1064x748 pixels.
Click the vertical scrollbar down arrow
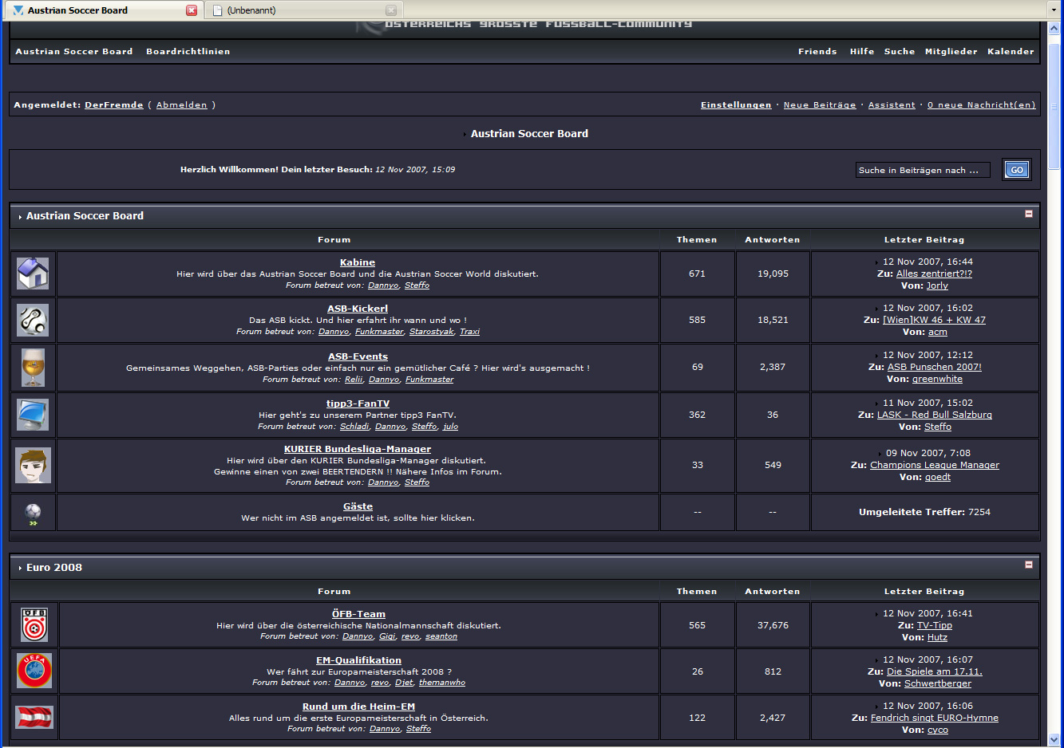pyautogui.click(x=1054, y=739)
